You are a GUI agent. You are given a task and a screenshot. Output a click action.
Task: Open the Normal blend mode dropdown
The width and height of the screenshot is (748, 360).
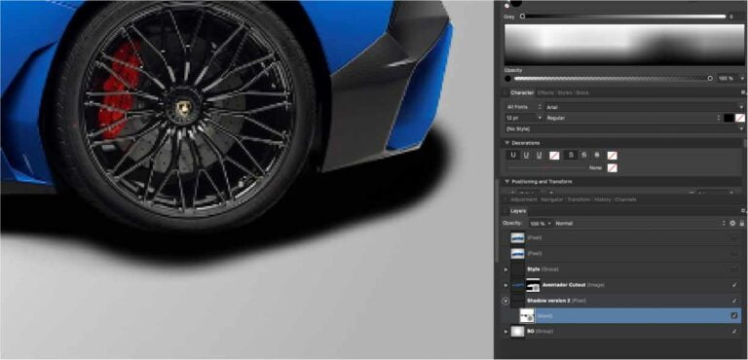[640, 223]
